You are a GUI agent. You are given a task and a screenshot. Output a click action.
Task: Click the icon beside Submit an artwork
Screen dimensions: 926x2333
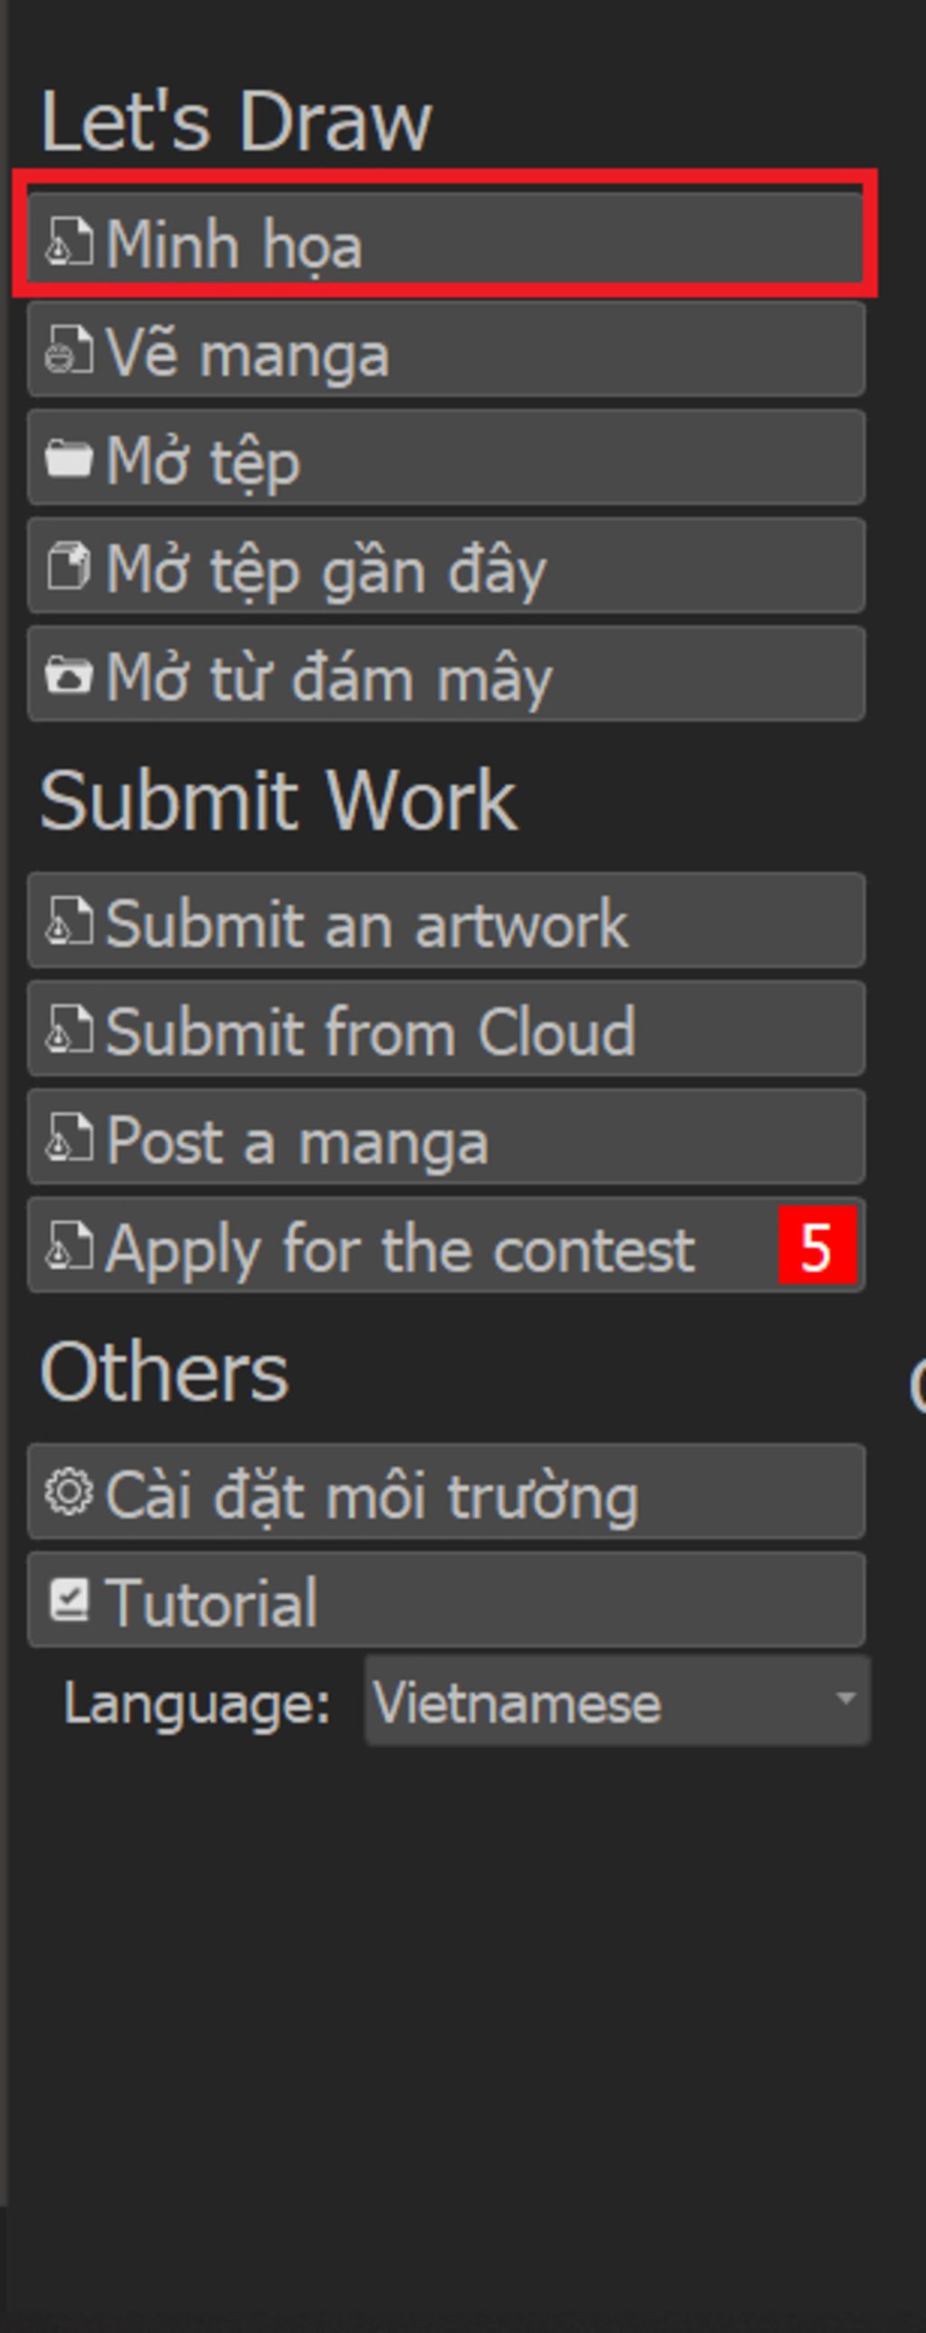click(x=69, y=921)
